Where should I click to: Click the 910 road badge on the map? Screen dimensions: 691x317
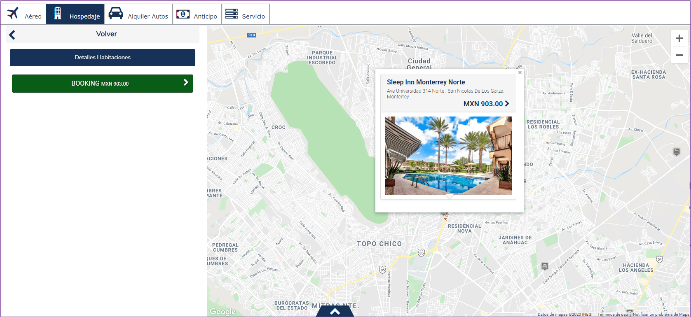tap(252, 35)
